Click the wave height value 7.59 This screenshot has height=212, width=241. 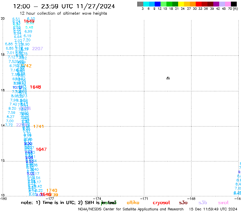click(x=11, y=113)
